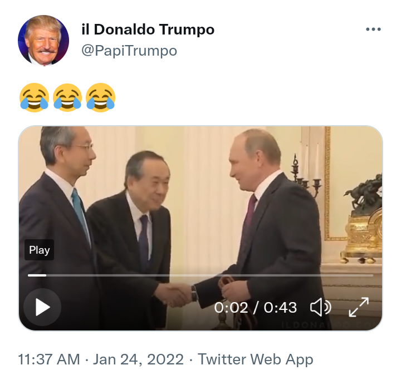The width and height of the screenshot is (401, 375).
Task: Click the Play tooltip label
Action: tap(39, 250)
